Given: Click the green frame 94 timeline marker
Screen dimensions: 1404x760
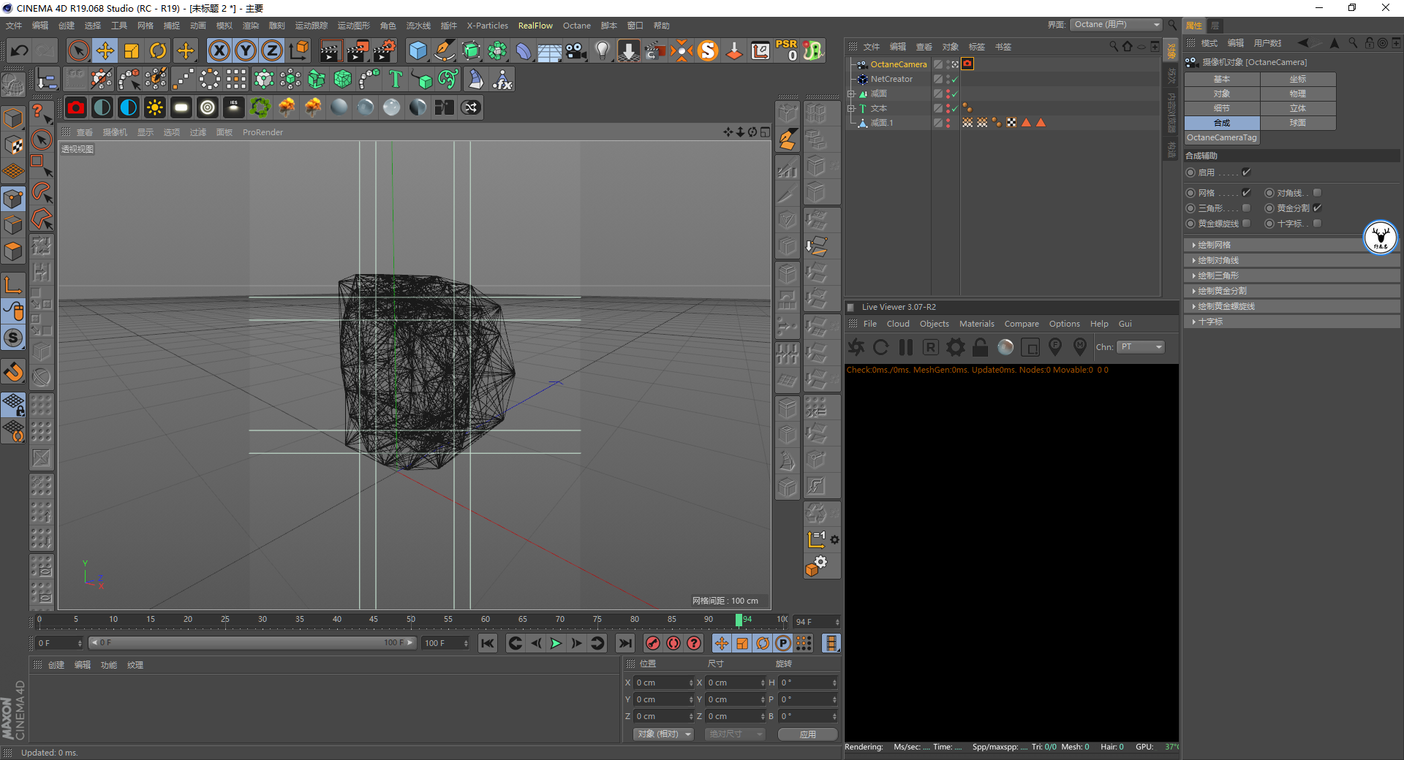Looking at the screenshot, I should 739,620.
